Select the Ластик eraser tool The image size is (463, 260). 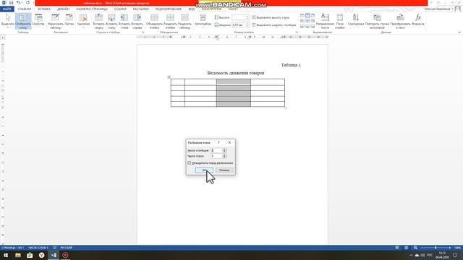coord(69,20)
